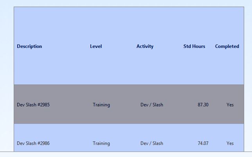
Task: Select the 74.07 std hours value
Action: [203, 143]
